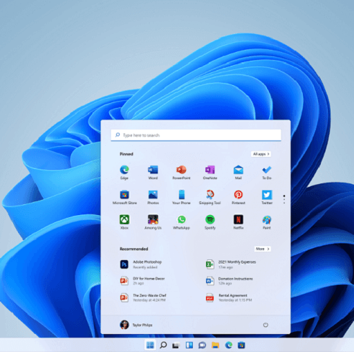Open File Explorer on taskbar
The height and width of the screenshot is (352, 354).
coord(215,345)
